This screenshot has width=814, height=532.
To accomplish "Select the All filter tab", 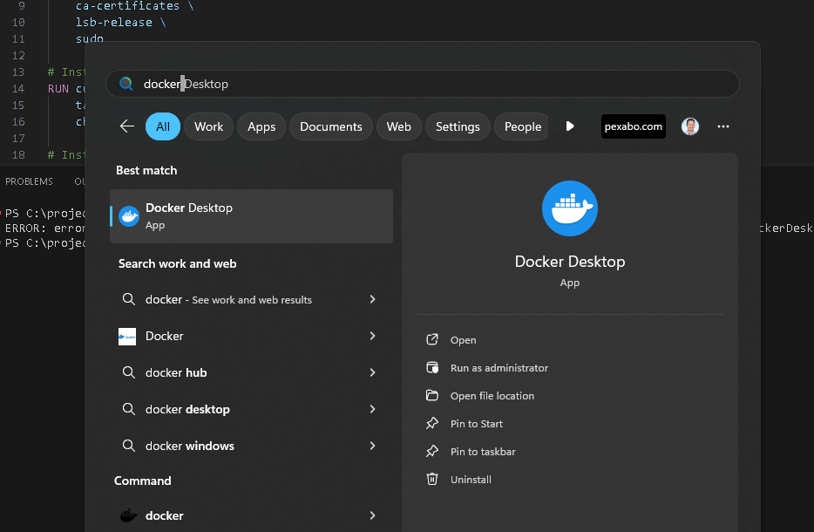I will pyautogui.click(x=163, y=126).
